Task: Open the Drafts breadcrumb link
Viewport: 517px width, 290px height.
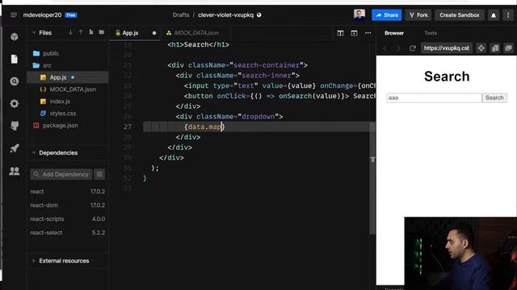Action: click(181, 15)
